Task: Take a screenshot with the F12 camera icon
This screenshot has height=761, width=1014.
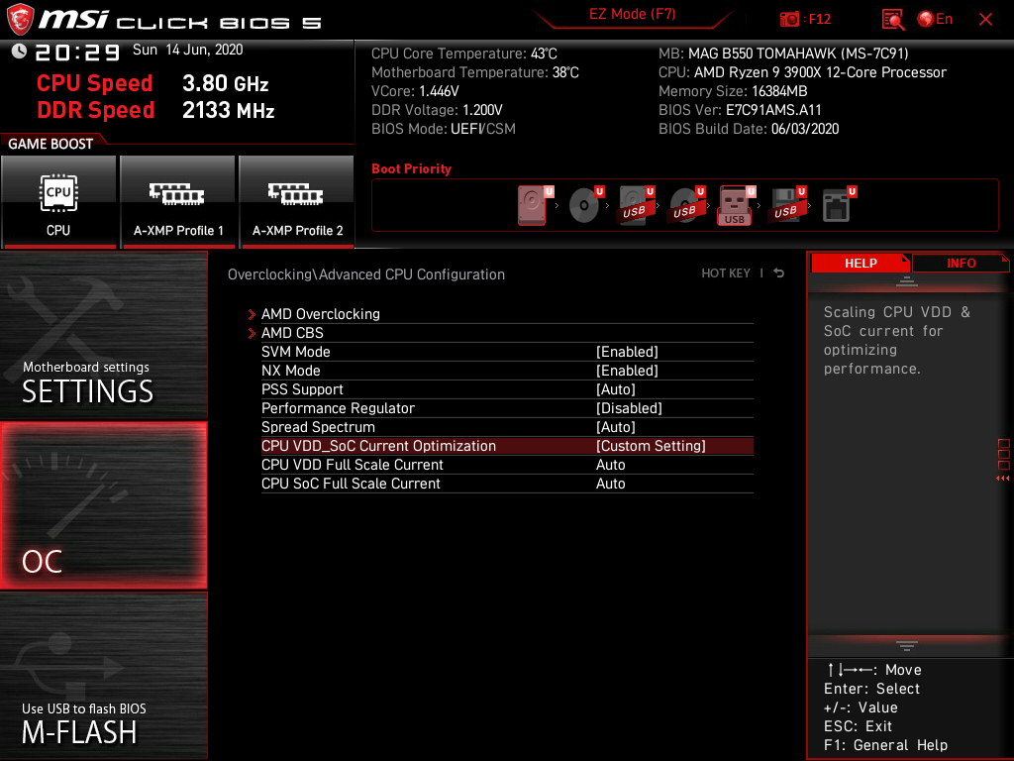Action: coord(789,19)
